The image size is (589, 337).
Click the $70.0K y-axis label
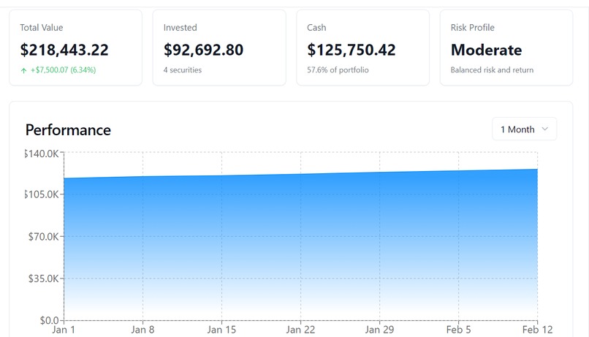[x=44, y=237]
